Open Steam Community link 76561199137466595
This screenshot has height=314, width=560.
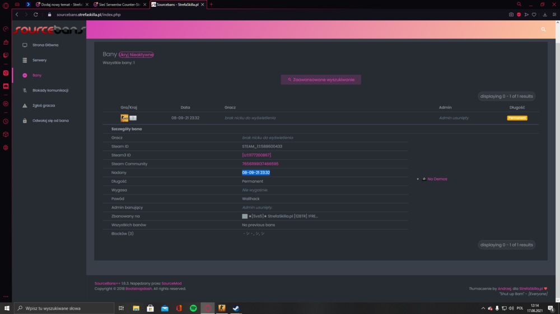(260, 164)
